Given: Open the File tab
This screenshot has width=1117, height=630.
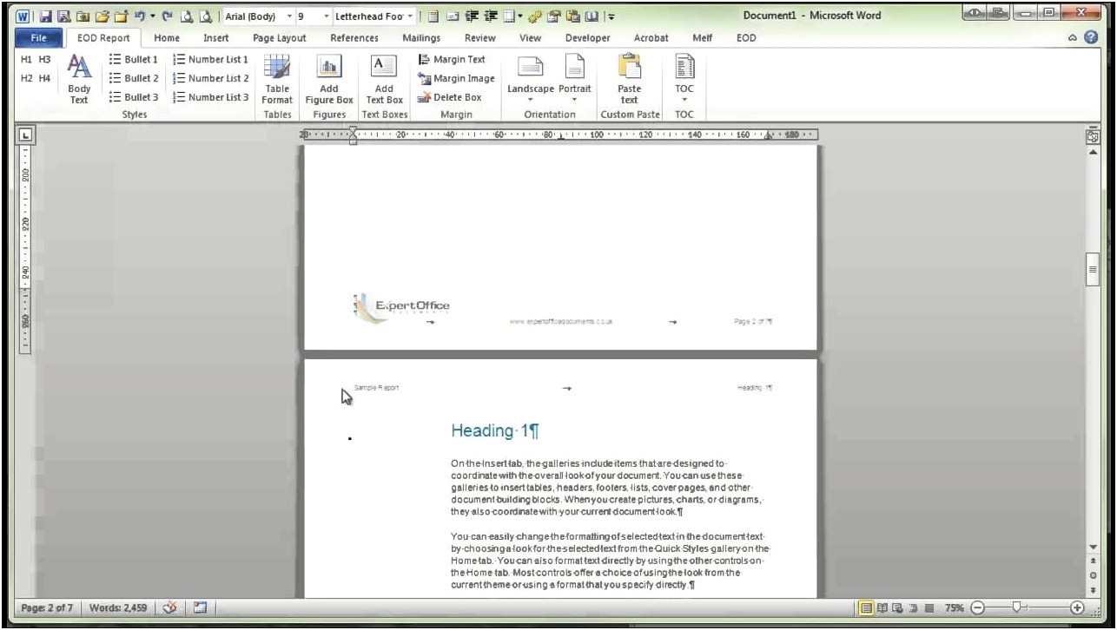Looking at the screenshot, I should point(39,38).
